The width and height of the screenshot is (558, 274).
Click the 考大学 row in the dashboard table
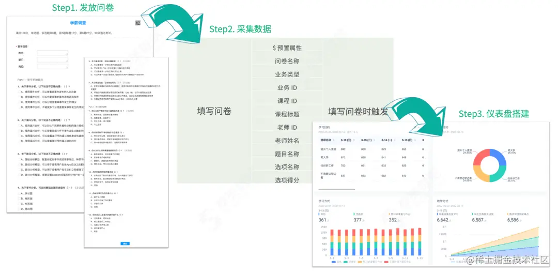coord(372,157)
